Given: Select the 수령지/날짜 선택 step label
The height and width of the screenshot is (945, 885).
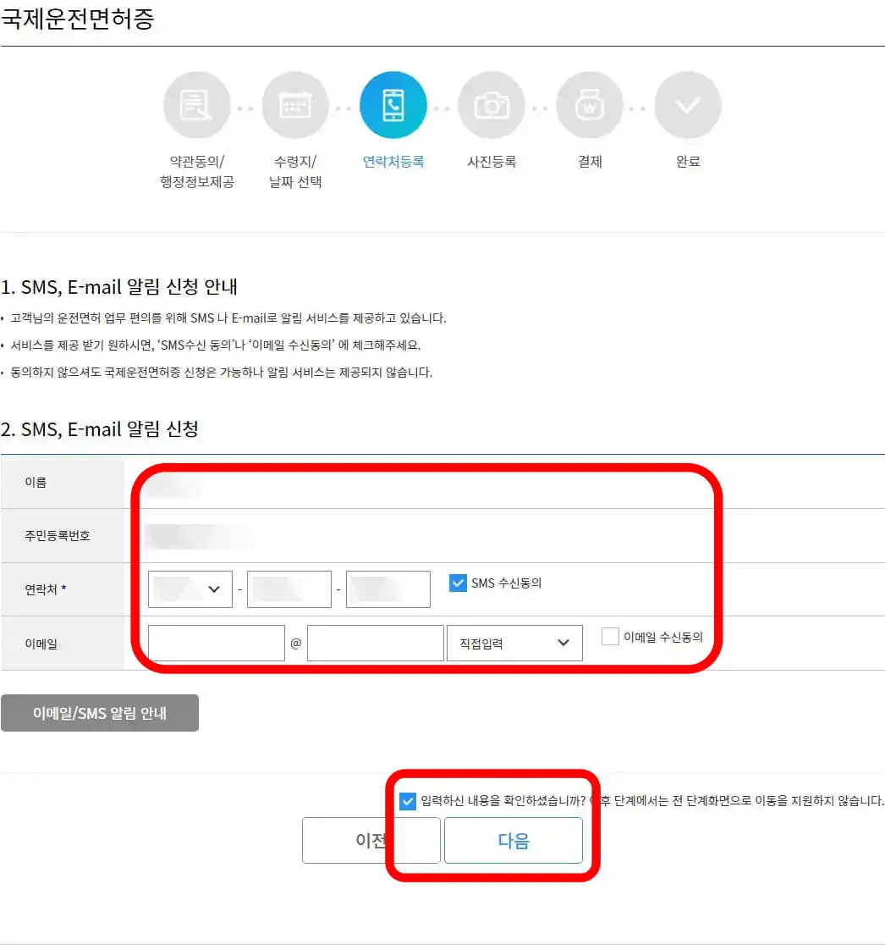Looking at the screenshot, I should click(294, 171).
